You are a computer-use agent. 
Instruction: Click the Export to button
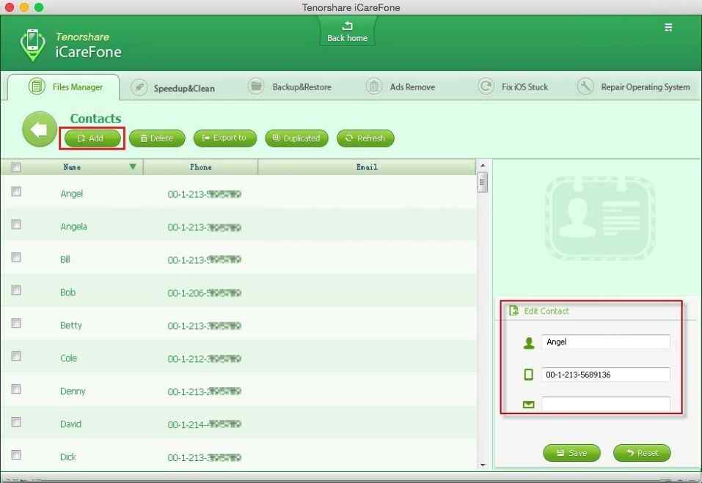pos(224,139)
